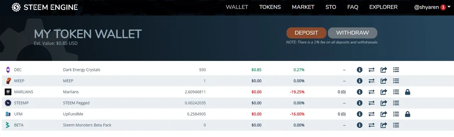The image size is (454, 137).
Task: Open the TOKENS menu item
Action: click(270, 7)
